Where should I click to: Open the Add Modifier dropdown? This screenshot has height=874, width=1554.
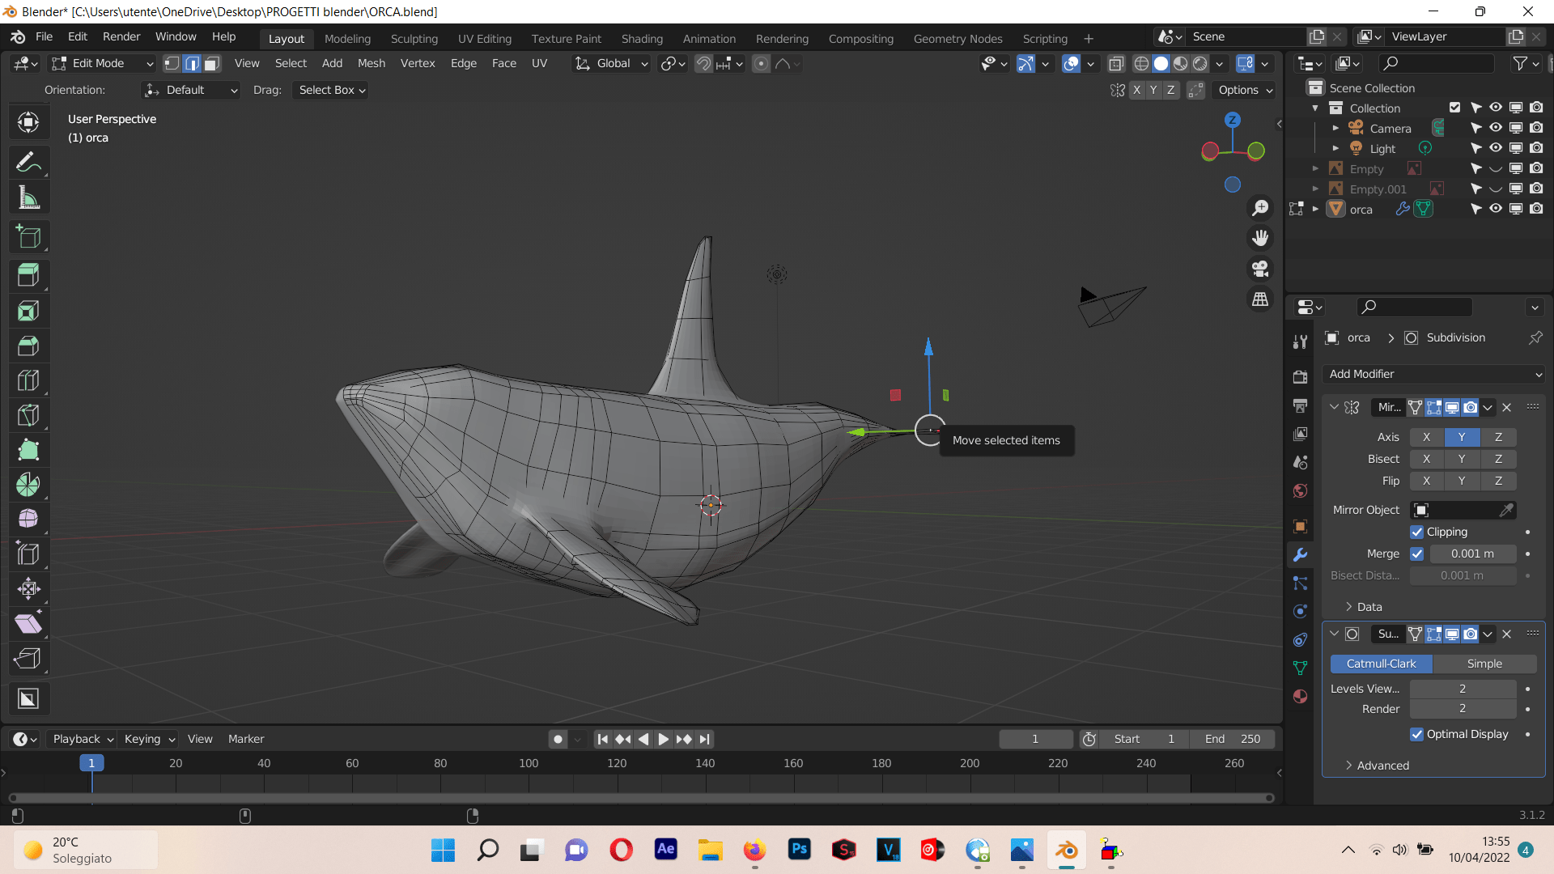tap(1434, 374)
